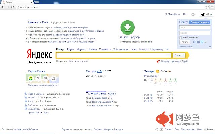
Task: Tick the 'чужий комп'ютер' checkbox
Action: [x=181, y=37]
